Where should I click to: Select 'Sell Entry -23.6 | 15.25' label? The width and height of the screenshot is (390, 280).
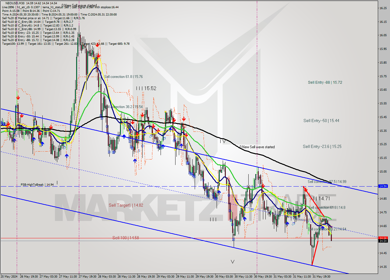(x=322, y=147)
